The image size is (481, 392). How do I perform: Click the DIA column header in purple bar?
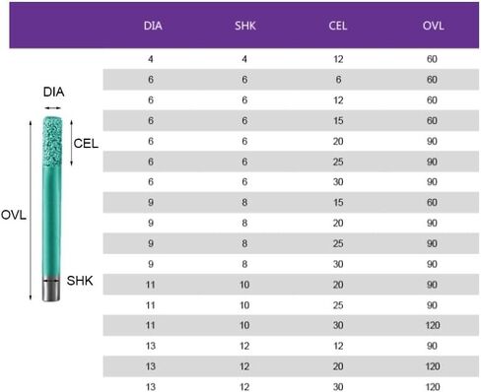point(153,26)
